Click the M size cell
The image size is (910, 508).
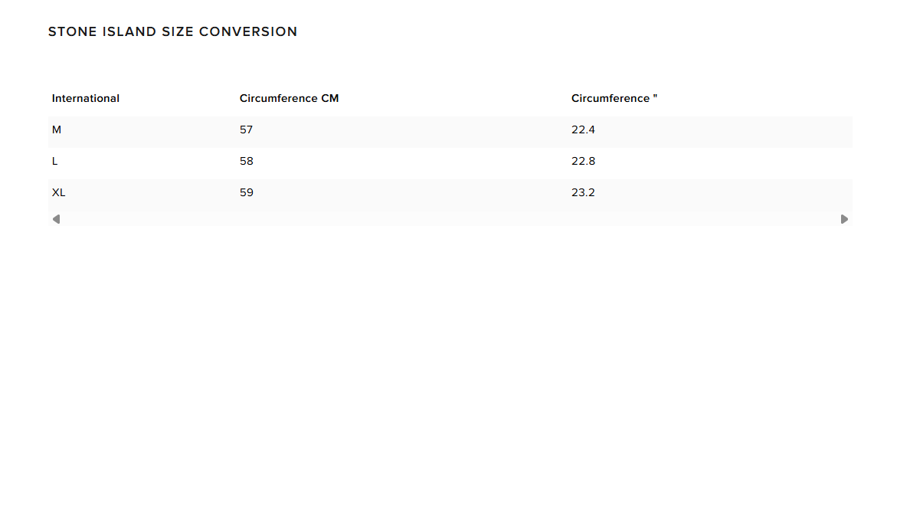[56, 129]
